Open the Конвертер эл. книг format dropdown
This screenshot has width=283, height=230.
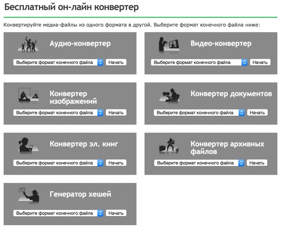[58, 163]
